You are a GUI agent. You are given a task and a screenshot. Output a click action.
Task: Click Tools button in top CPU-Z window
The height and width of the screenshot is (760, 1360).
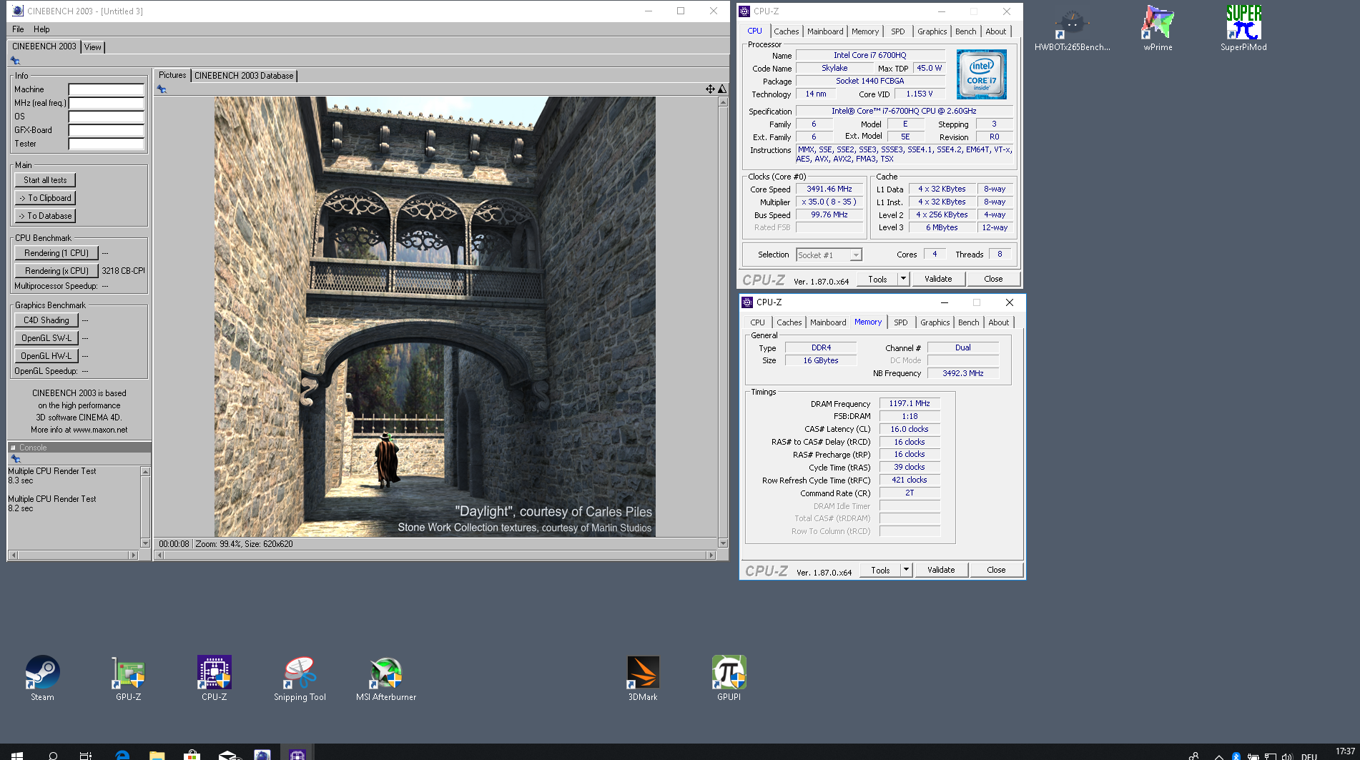(877, 279)
